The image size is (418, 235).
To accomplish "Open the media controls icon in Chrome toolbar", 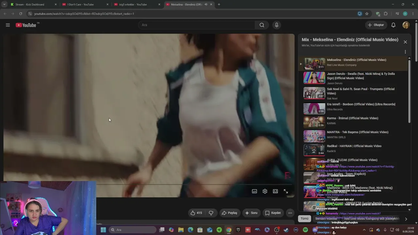I will tap(397, 14).
